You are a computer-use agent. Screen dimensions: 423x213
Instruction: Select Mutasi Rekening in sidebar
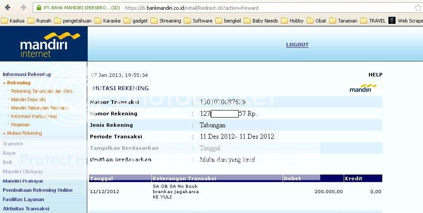pyautogui.click(x=24, y=133)
